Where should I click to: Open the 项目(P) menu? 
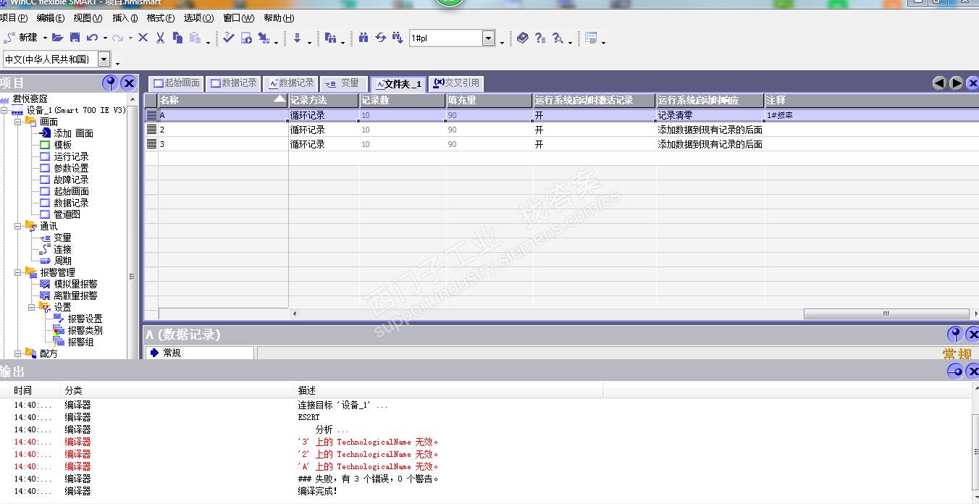[14, 18]
